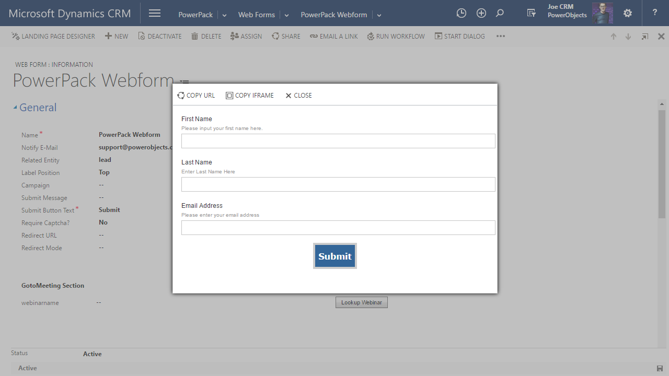The height and width of the screenshot is (376, 669).
Task: Open the main navigation hamburger menu
Action: click(x=154, y=13)
